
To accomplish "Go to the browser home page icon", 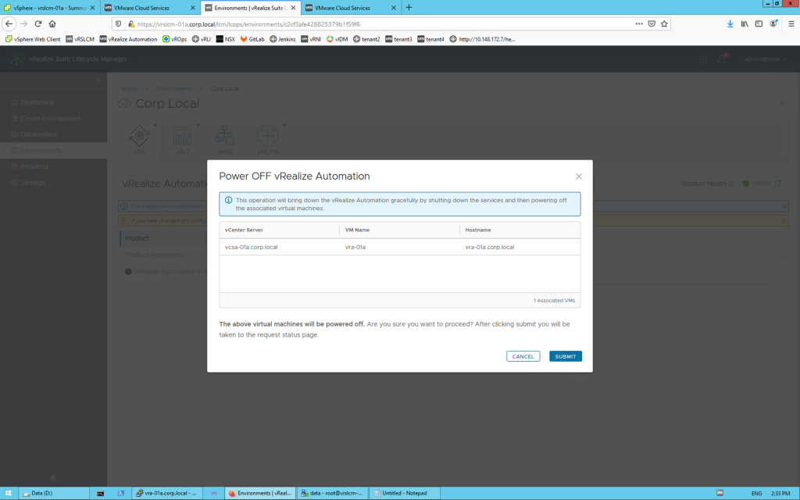I will coord(52,24).
